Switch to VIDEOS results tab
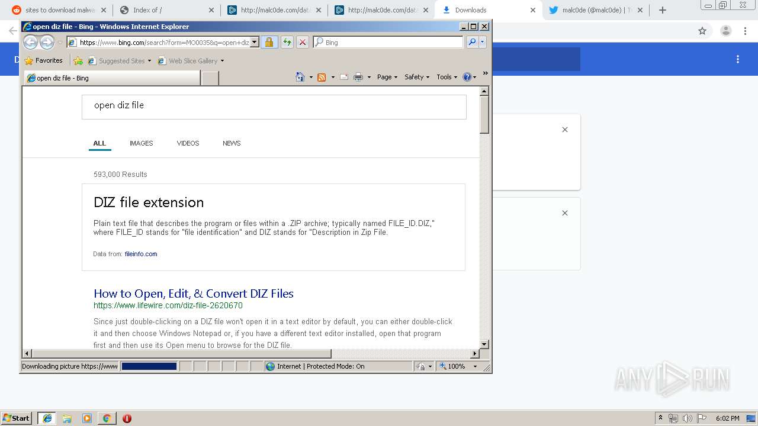The width and height of the screenshot is (758, 426). point(188,143)
